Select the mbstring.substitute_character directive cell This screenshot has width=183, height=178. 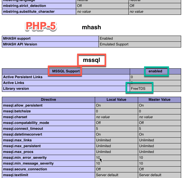pyautogui.click(x=39, y=12)
